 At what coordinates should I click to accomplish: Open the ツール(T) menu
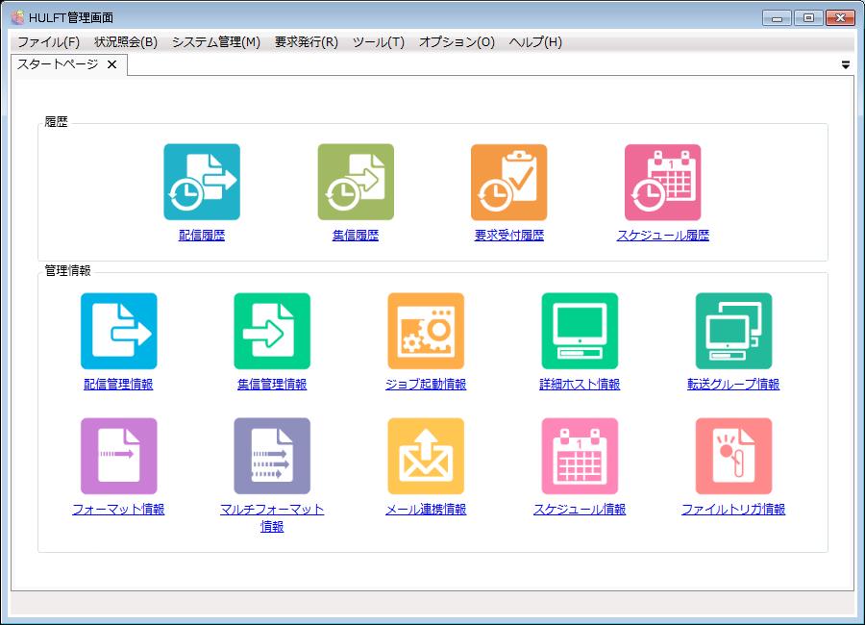pos(379,42)
